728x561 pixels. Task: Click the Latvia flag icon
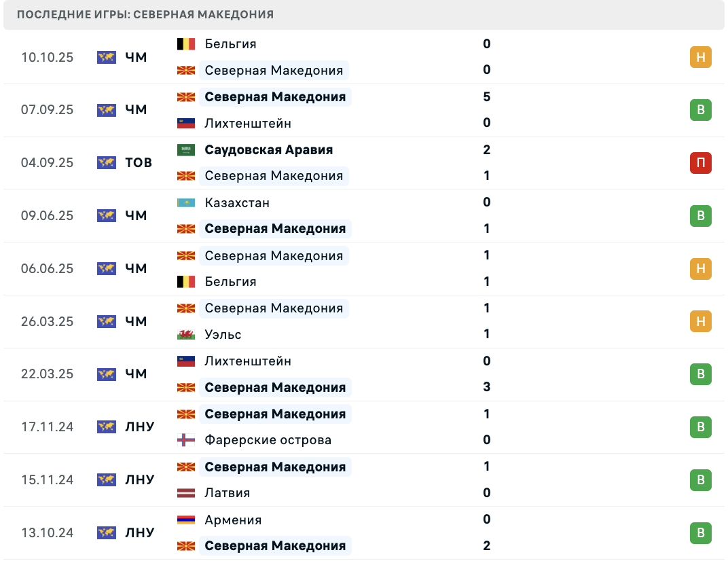(186, 493)
